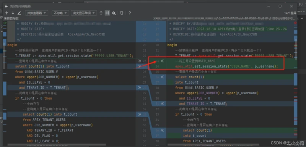The height and width of the screenshot is (147, 306).
Task: Maximize the diff window
Action: (280, 6)
